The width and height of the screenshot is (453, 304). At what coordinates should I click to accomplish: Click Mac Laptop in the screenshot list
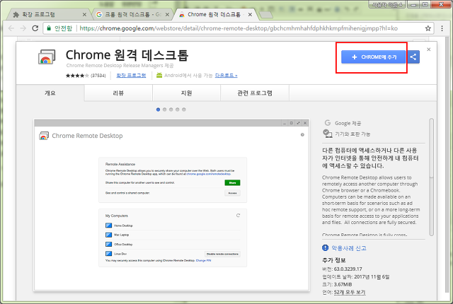(x=121, y=235)
